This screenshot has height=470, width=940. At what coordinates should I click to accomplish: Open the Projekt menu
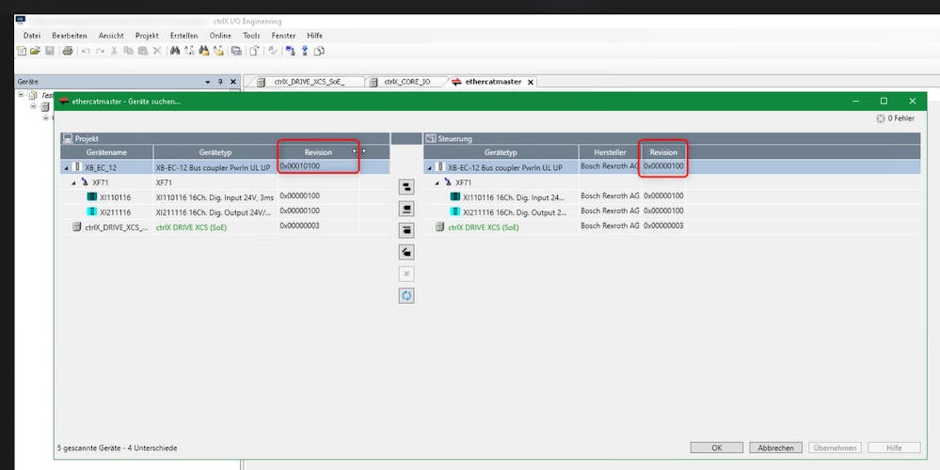pos(147,35)
